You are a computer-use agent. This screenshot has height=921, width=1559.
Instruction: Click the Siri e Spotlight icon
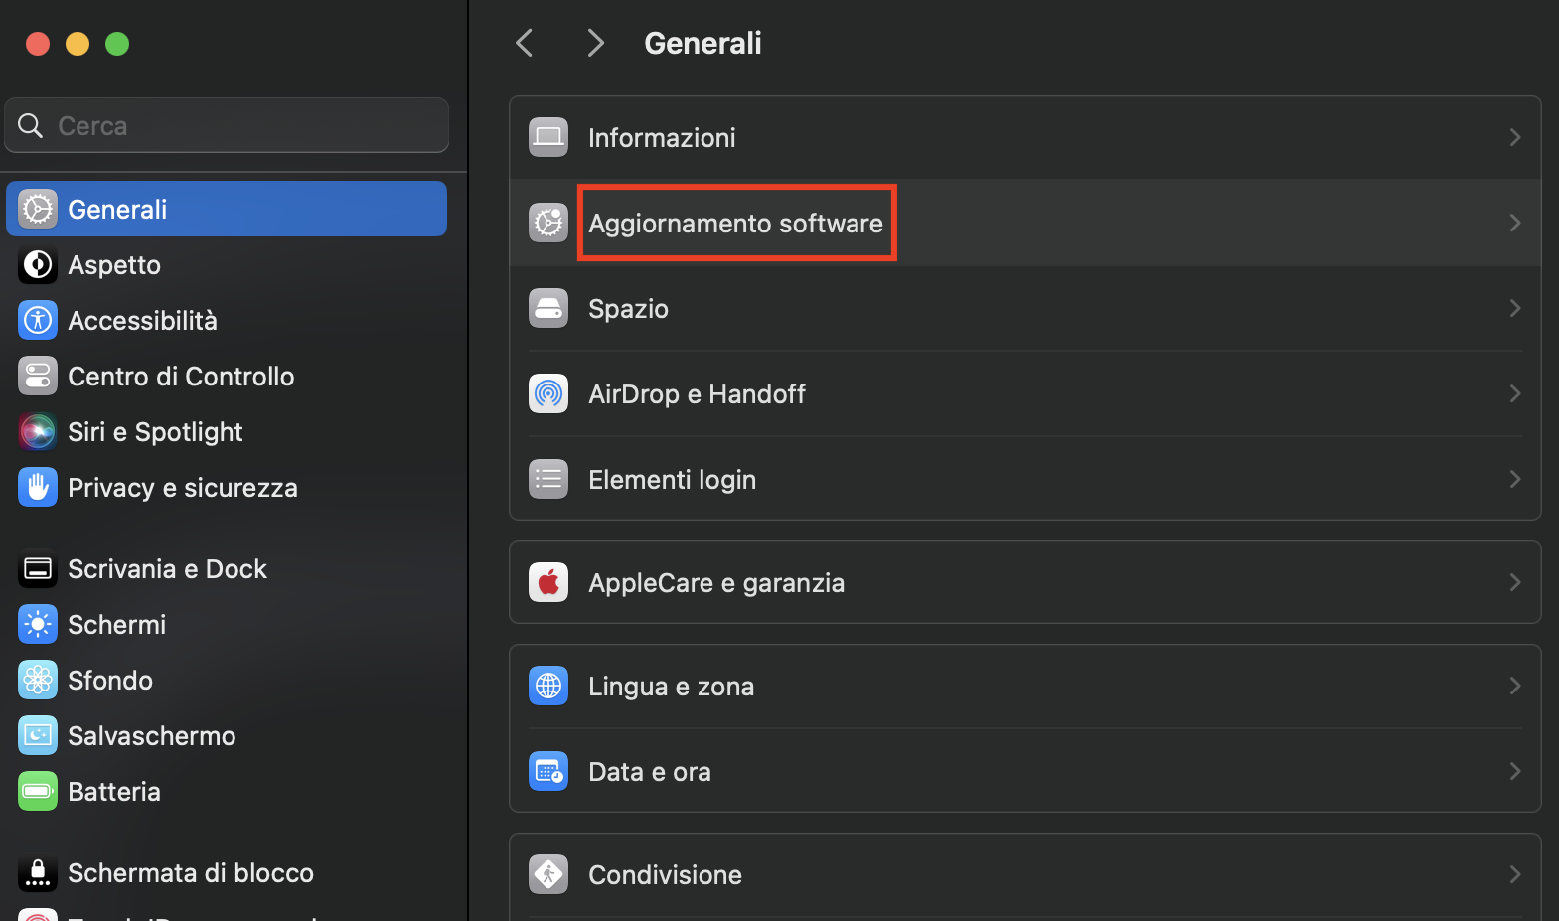pos(38,431)
